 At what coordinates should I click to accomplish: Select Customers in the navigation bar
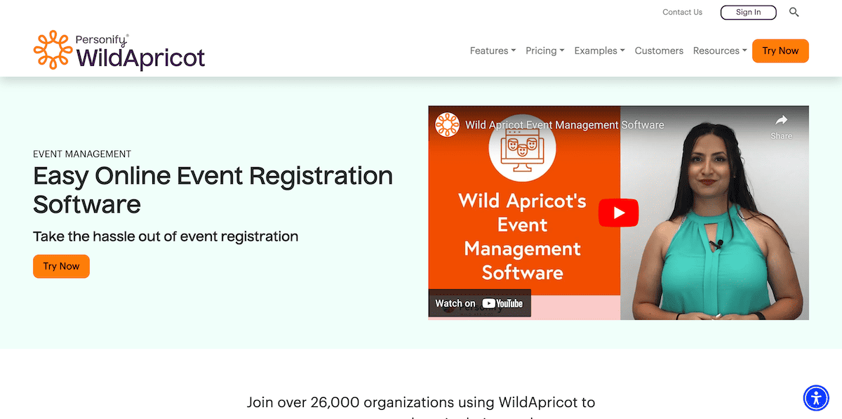point(658,51)
